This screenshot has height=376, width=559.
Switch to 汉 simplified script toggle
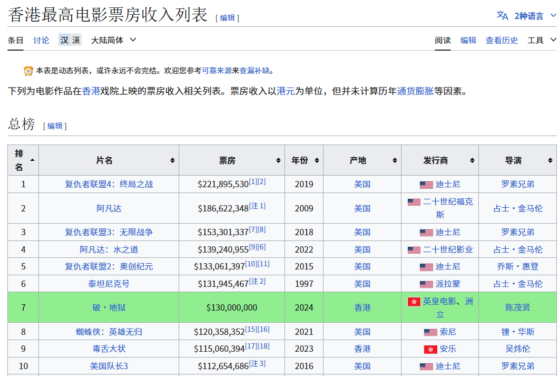point(64,40)
